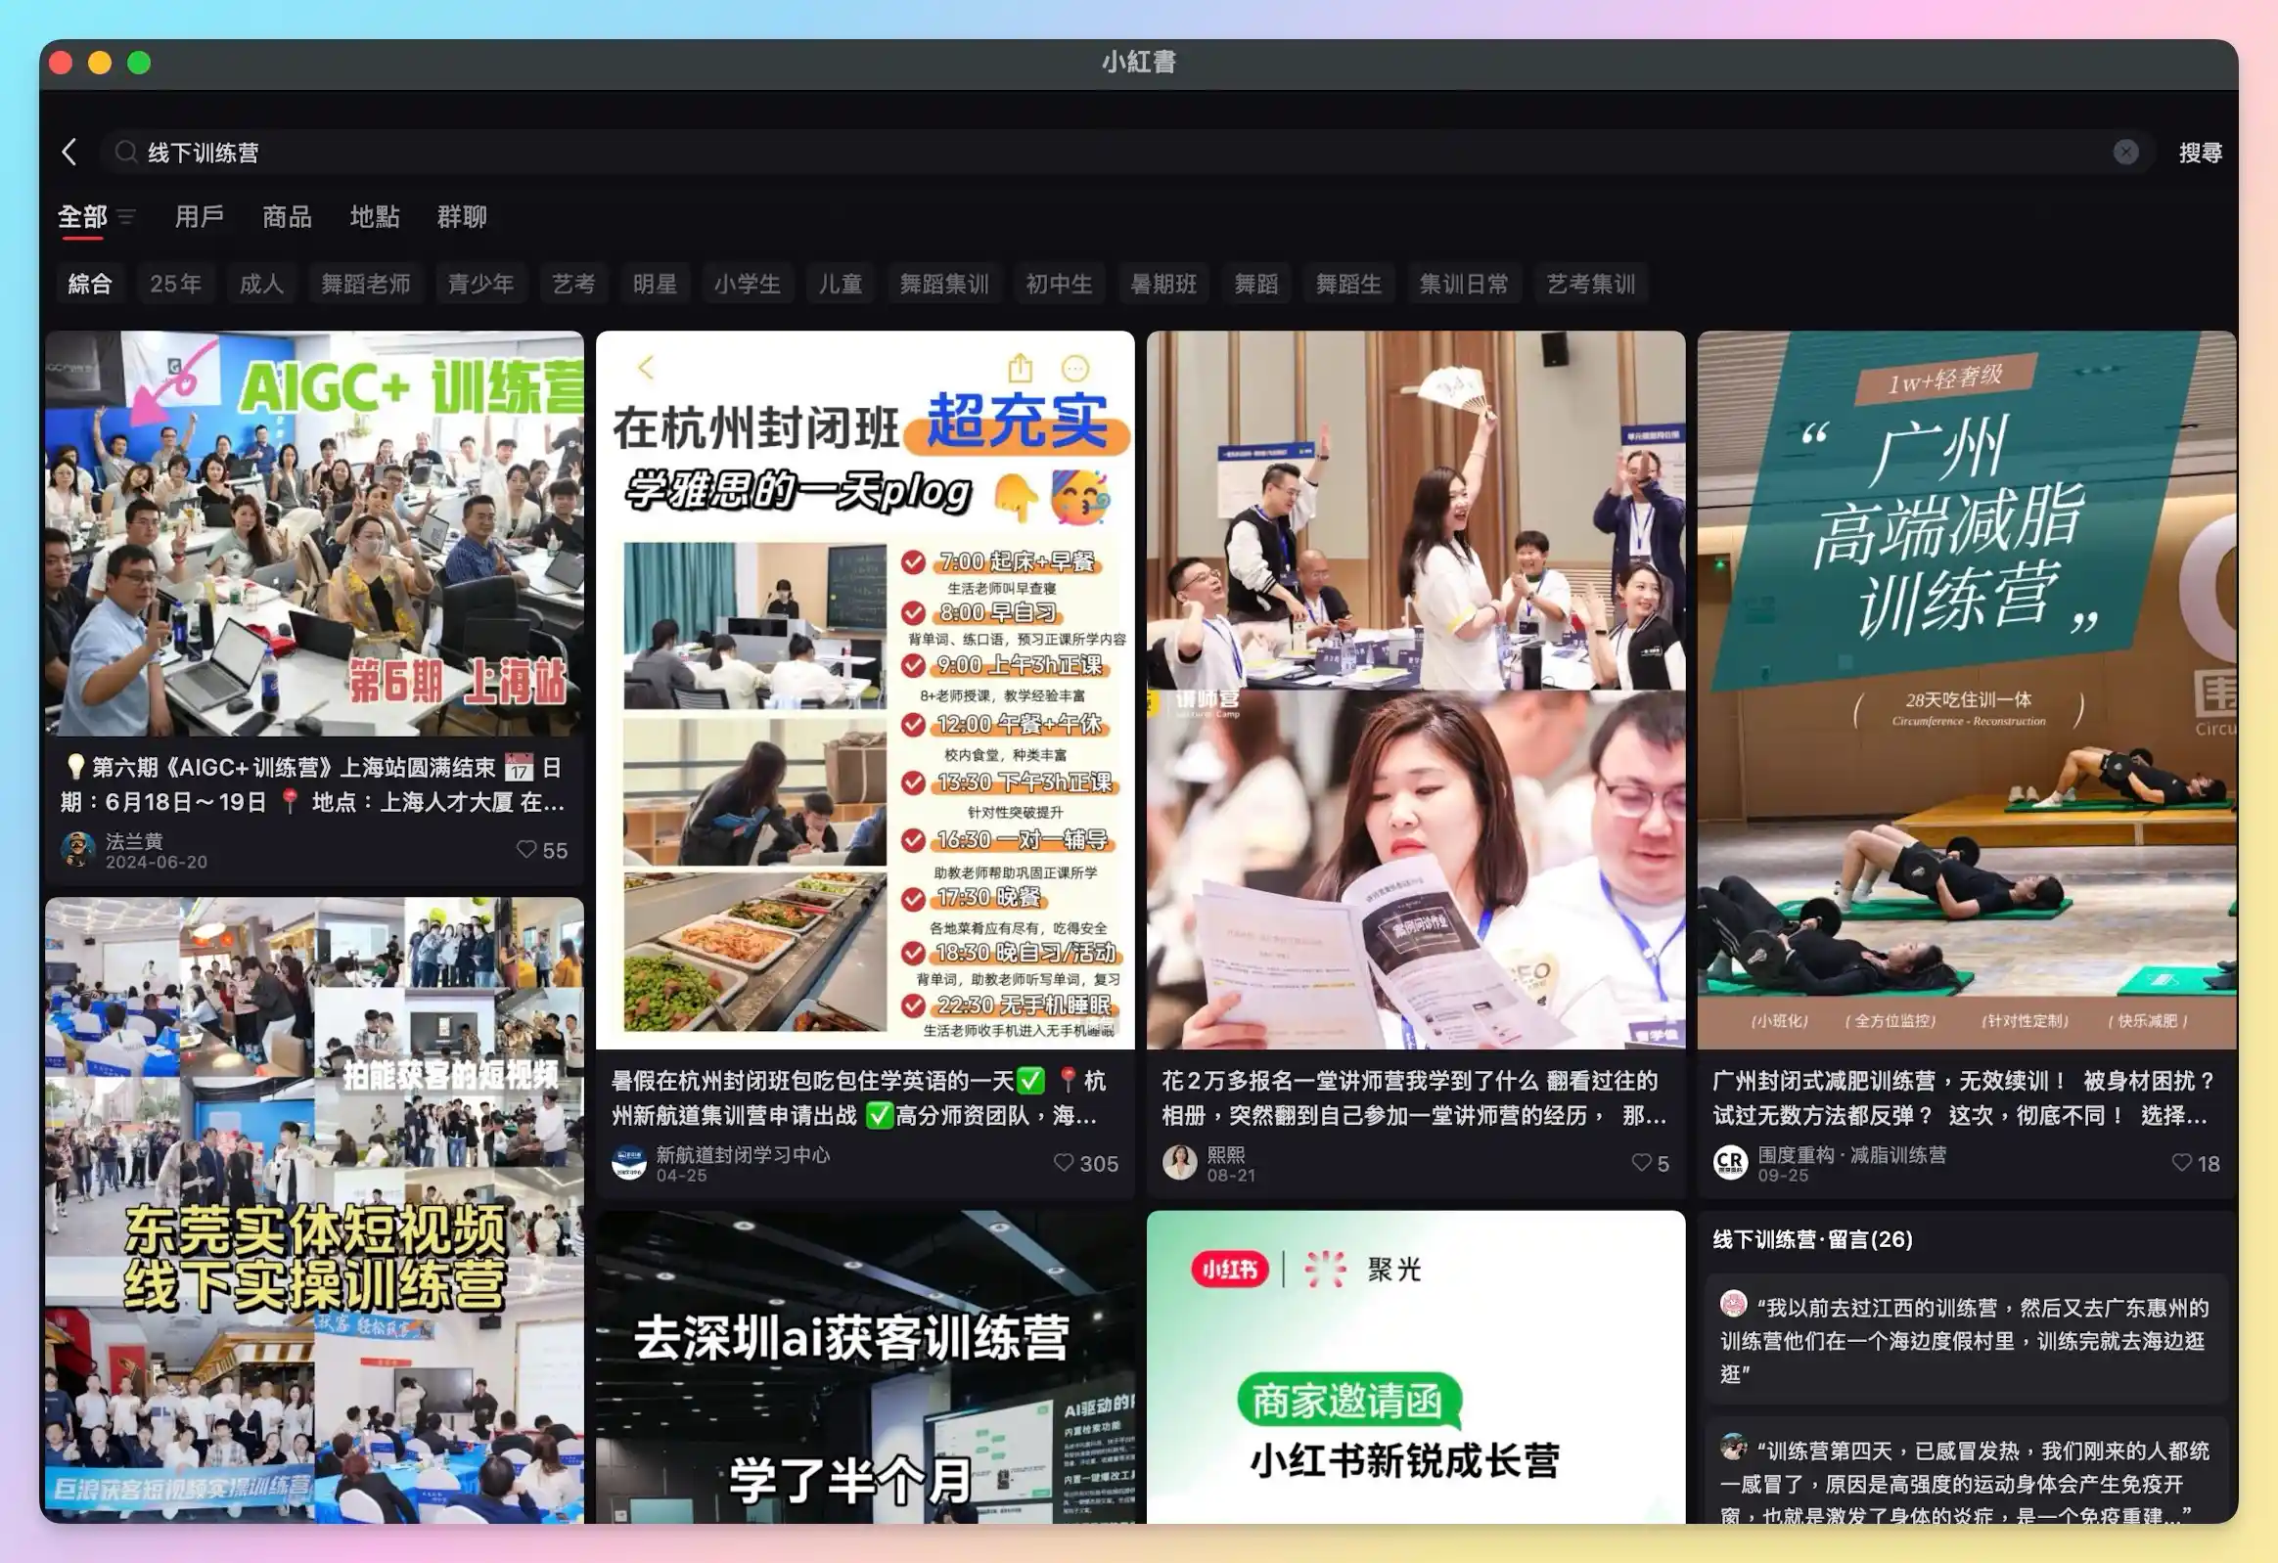Click the back arrow icon
Viewport: 2278px width, 1563px height.
coord(68,152)
